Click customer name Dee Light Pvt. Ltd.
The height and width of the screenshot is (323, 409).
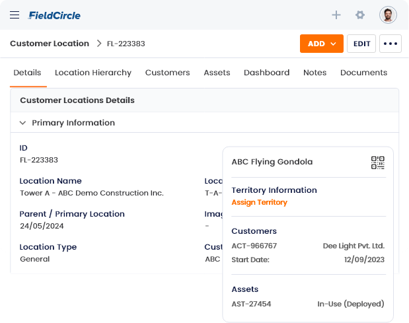(353, 246)
